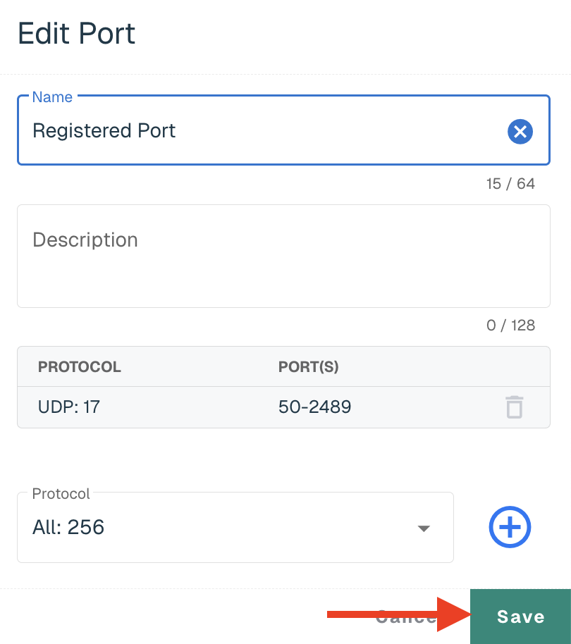571x644 pixels.
Task: Open the All: 256 protocol combo box
Action: tap(235, 527)
